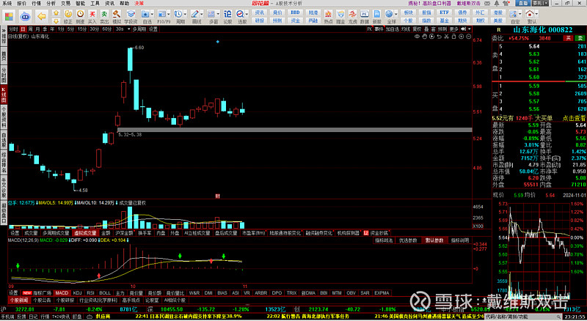The height and width of the screenshot is (321, 587).
Task: Expand the 选股 dropdown arrow
Action: click(247, 14)
